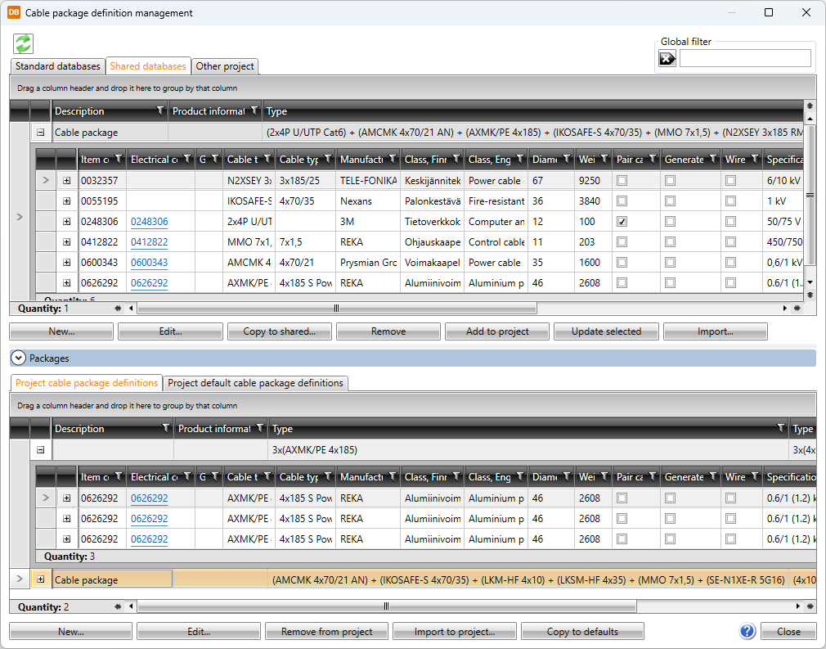Click filter icon on upper Item code column
The height and width of the screenshot is (649, 826).
point(118,160)
